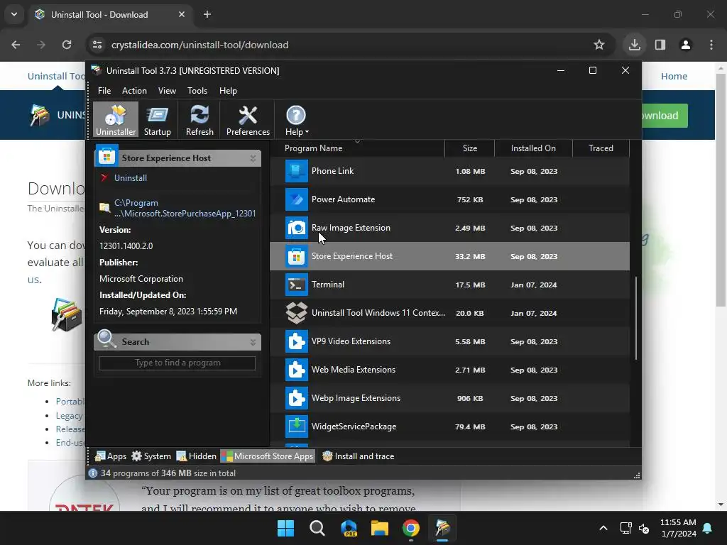
Task: Open the Chrome tab search dropdown
Action: [x=14, y=14]
